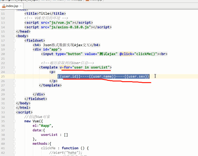The height and width of the screenshot is (156, 198).
Task: Click the userList : [] declaration
Action: (54, 135)
